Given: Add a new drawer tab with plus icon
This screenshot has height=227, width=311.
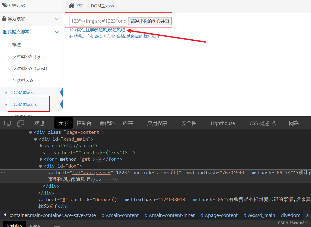Looking at the screenshot, I should (57, 225).
